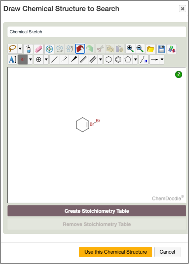Screen dimensions: 189x264
Task: Select the Eraser tool
Action: (x=39, y=49)
